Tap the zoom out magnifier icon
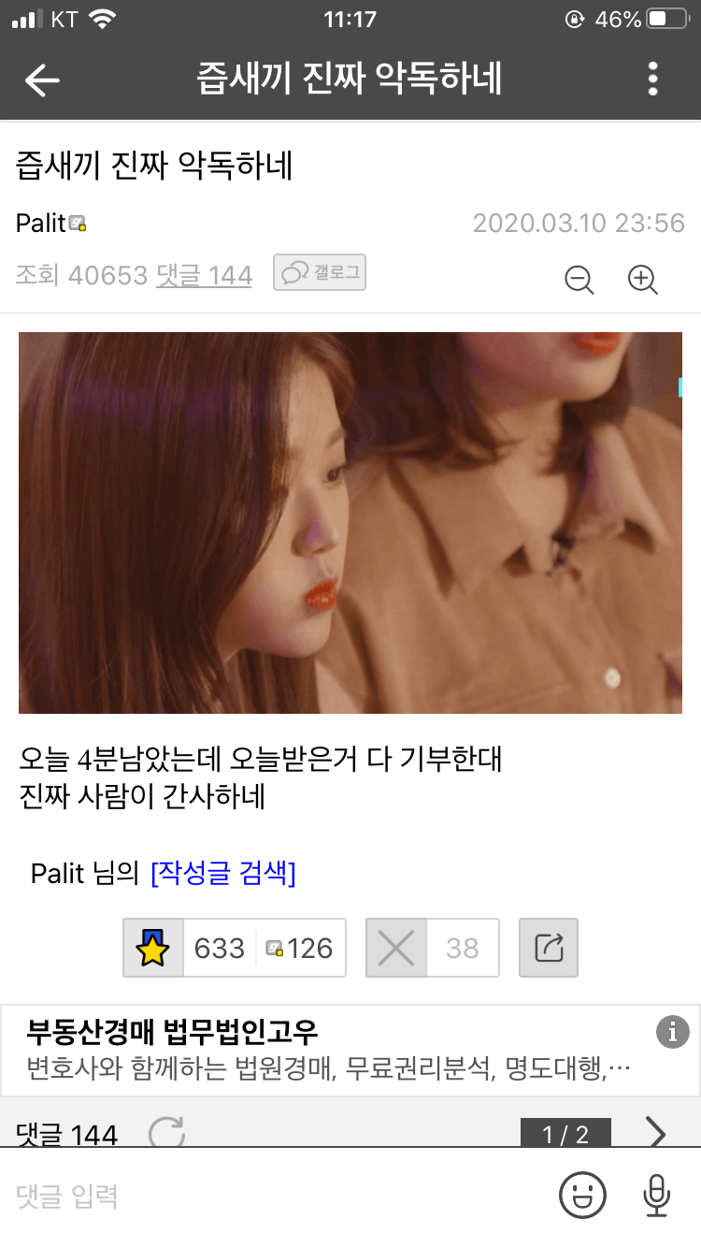 pos(580,280)
